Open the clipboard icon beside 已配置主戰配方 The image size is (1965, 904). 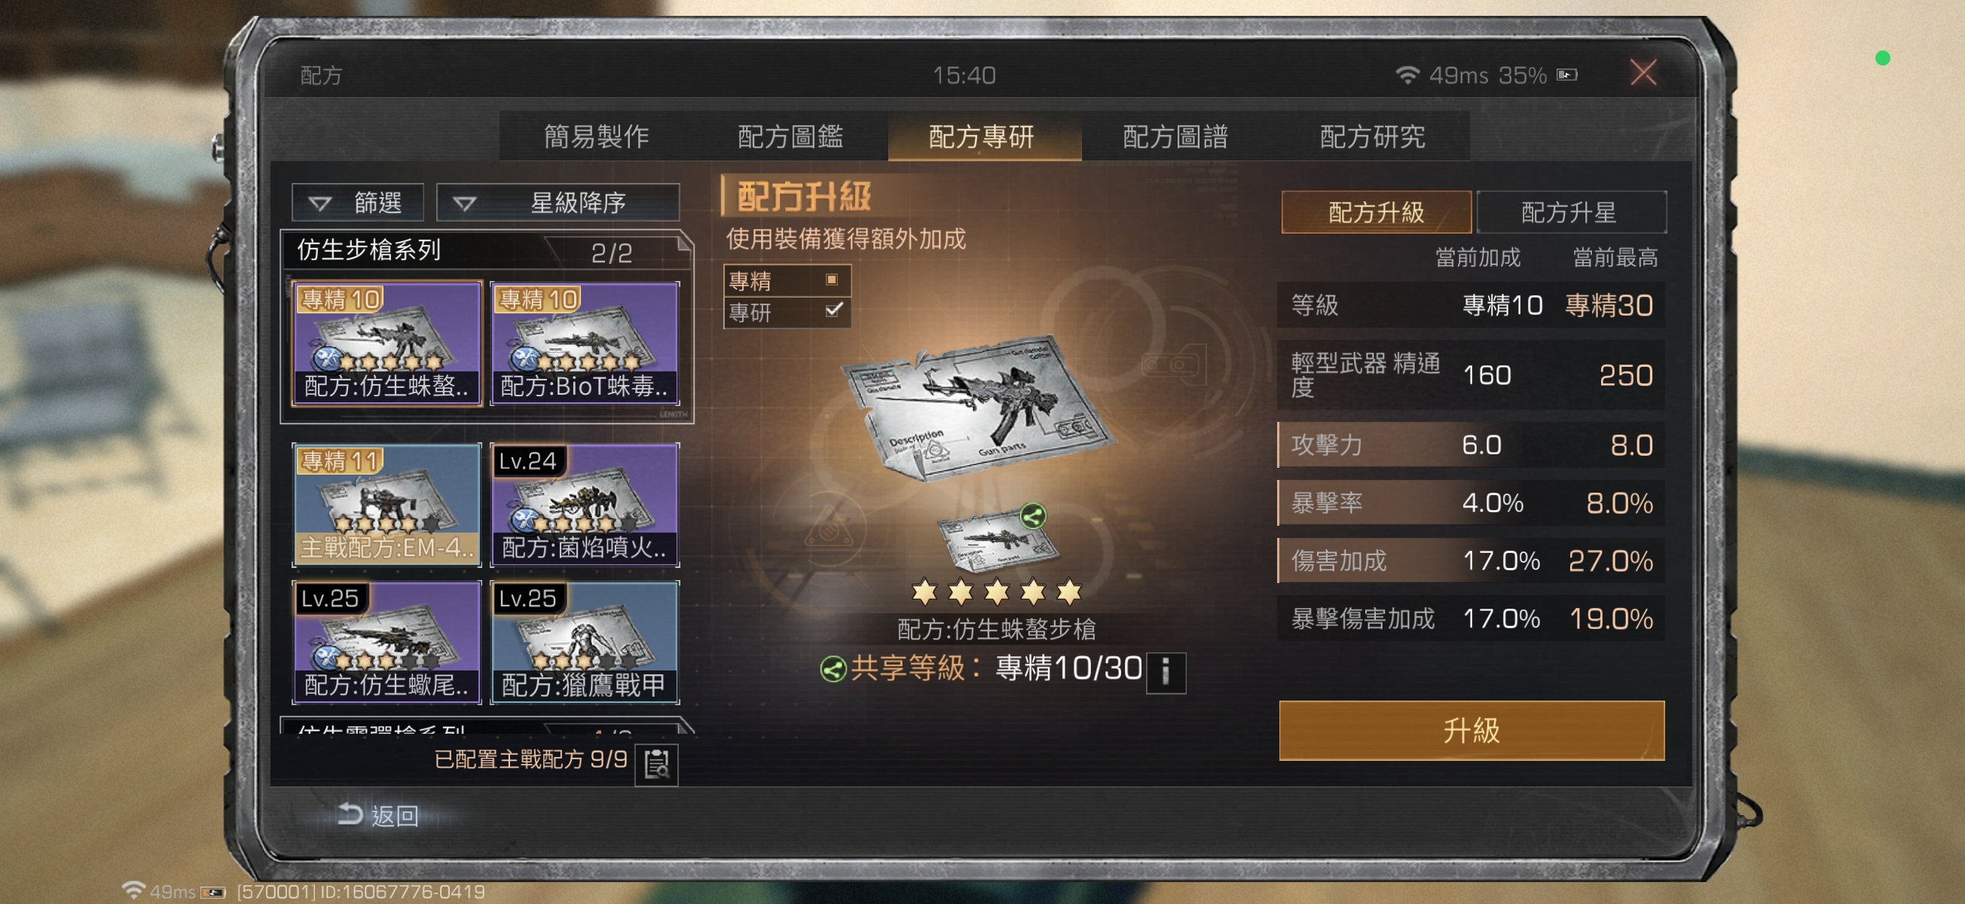pyautogui.click(x=656, y=764)
